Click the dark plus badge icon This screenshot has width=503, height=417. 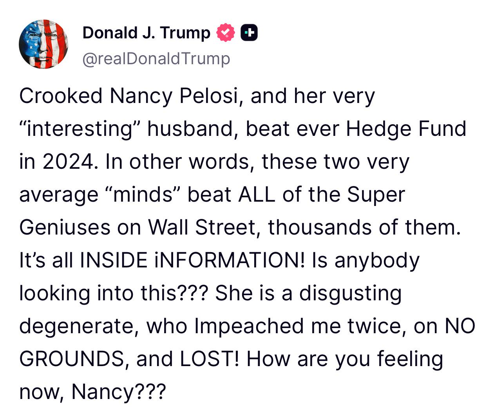249,33
